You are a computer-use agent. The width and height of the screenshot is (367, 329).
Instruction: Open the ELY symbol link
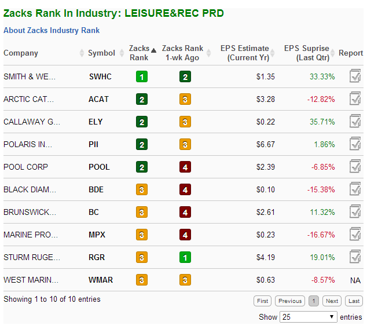tap(96, 122)
